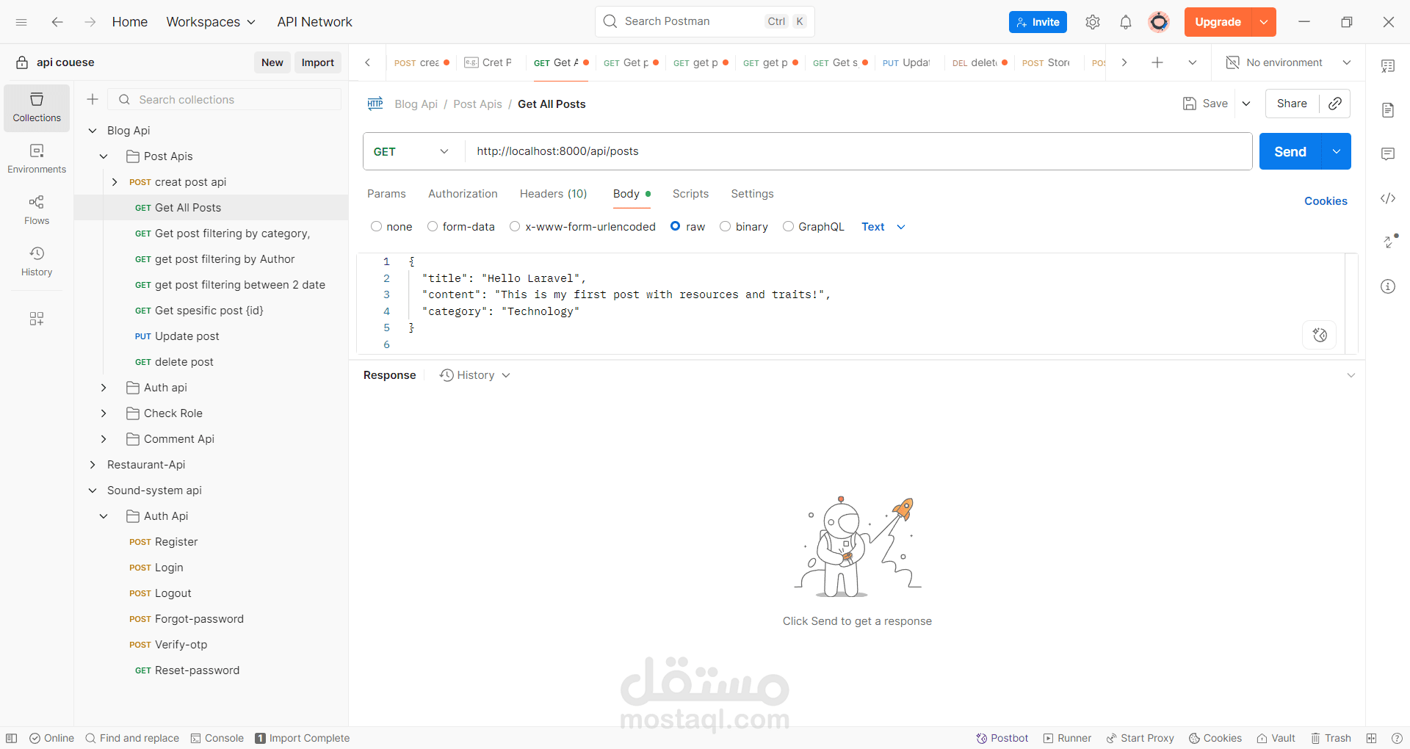Open Trash in the status bar
The image size is (1410, 749).
(1331, 738)
